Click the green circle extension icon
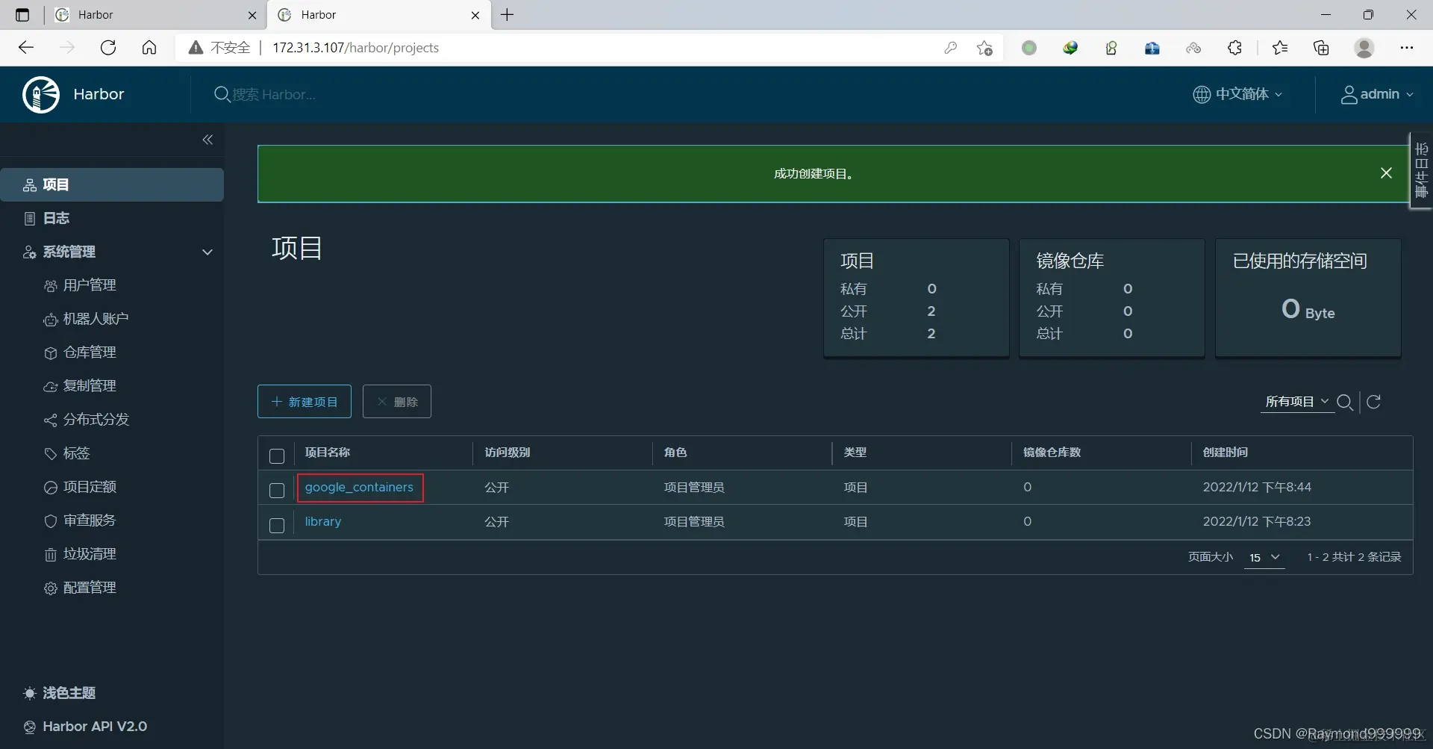The image size is (1433, 749). 1029,48
